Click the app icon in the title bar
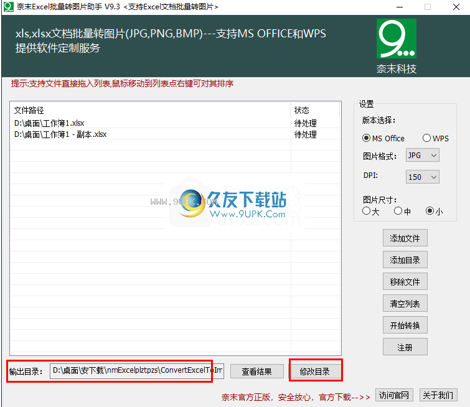 click(8, 7)
